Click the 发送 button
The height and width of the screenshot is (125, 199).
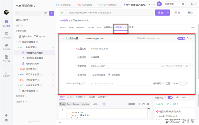(161, 13)
